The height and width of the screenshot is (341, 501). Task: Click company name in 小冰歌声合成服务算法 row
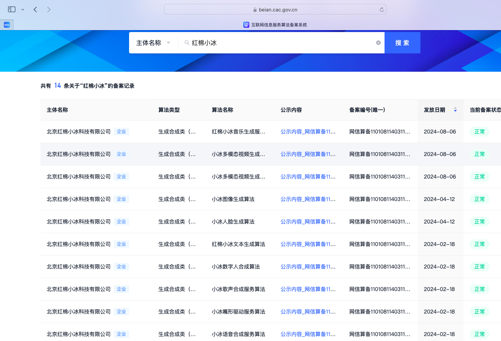(79, 289)
